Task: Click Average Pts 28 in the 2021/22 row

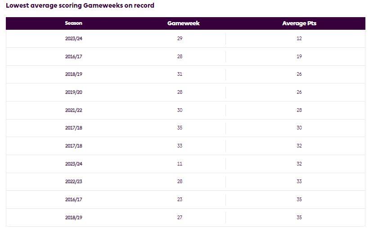Action: coord(299,110)
